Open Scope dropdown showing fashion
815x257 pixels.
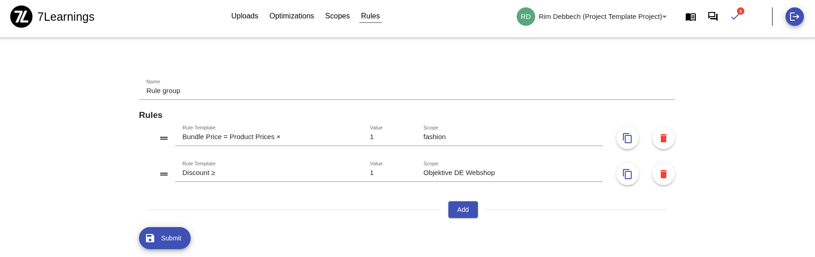point(509,137)
